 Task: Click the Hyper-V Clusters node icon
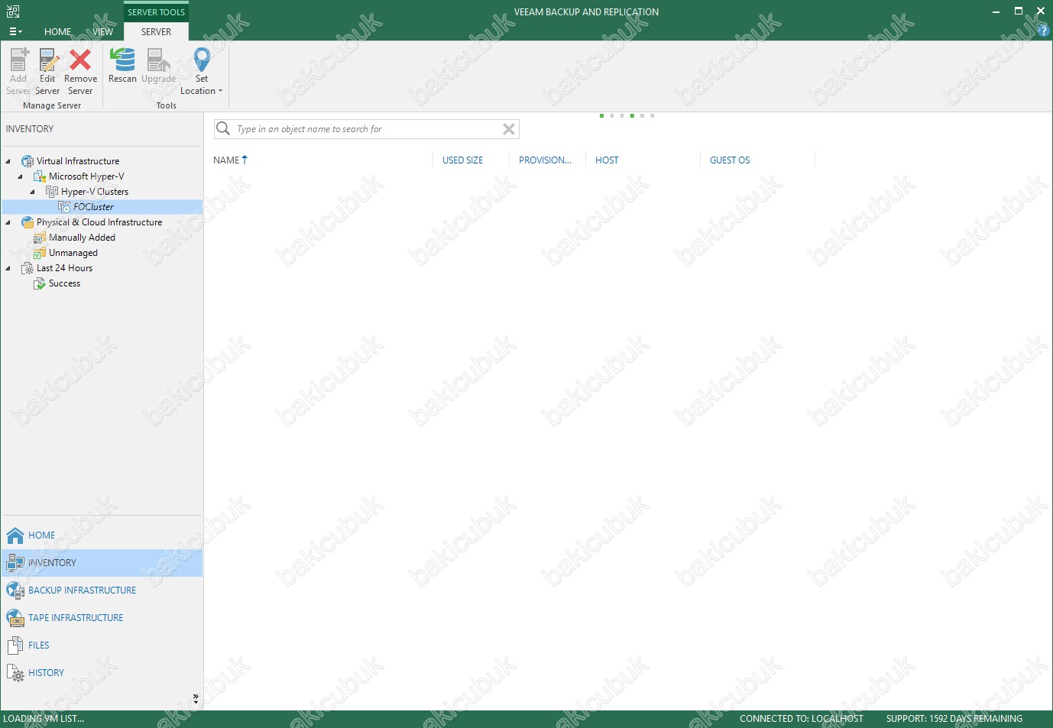52,192
